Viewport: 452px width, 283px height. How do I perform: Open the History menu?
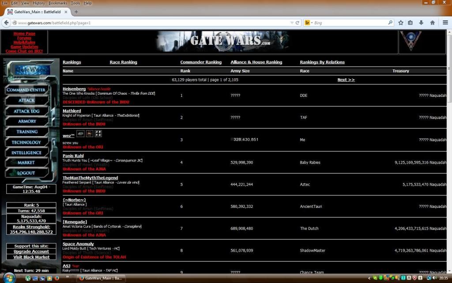38,3
